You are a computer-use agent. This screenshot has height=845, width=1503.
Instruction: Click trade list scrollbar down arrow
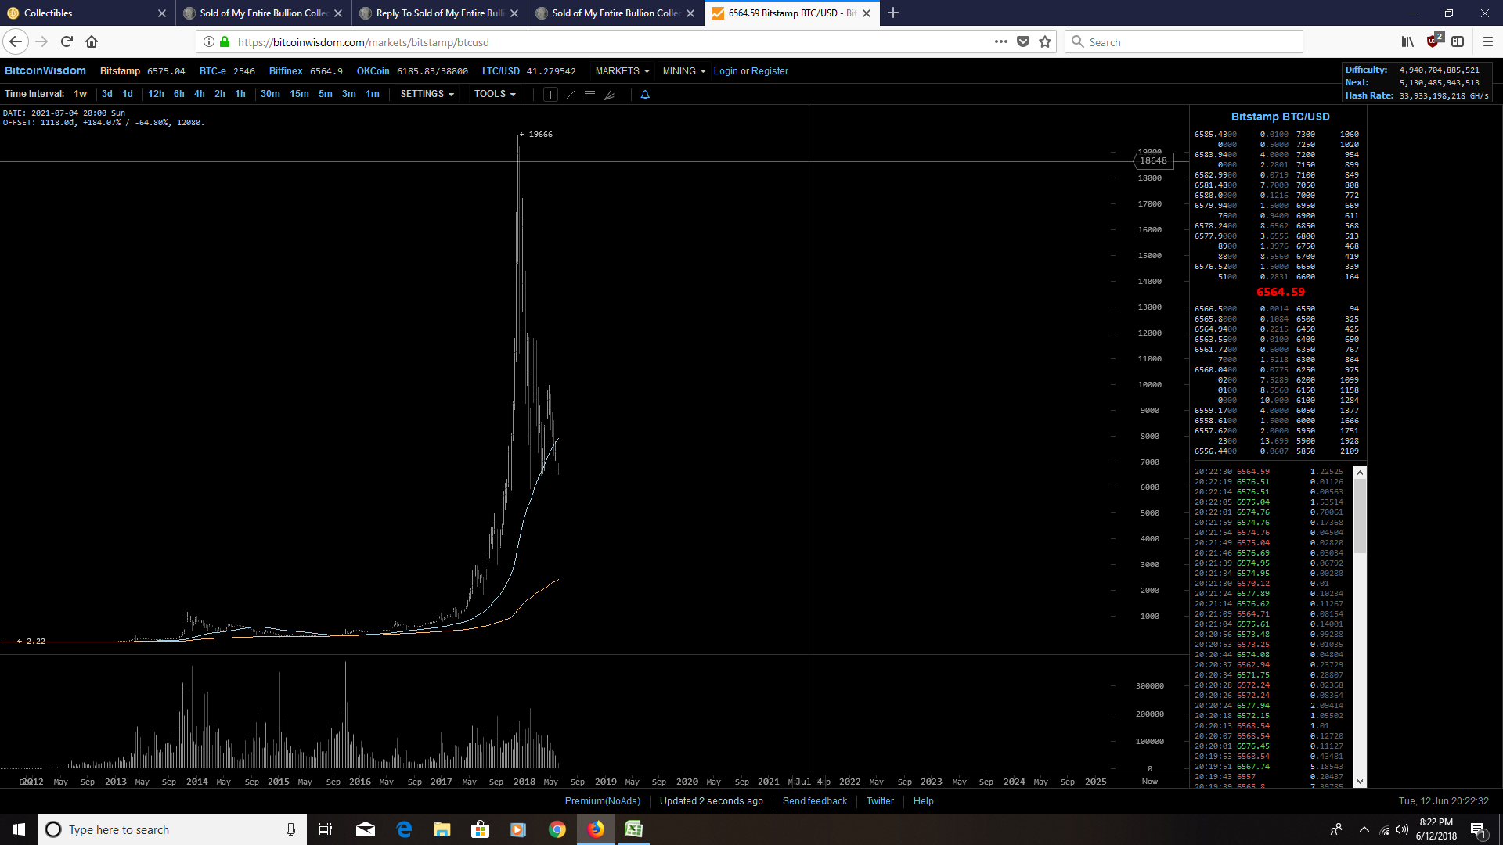point(1360,782)
